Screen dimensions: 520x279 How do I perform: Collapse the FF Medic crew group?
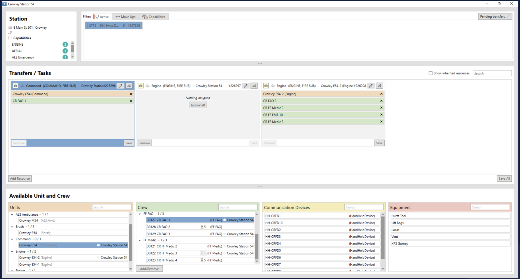(139, 240)
